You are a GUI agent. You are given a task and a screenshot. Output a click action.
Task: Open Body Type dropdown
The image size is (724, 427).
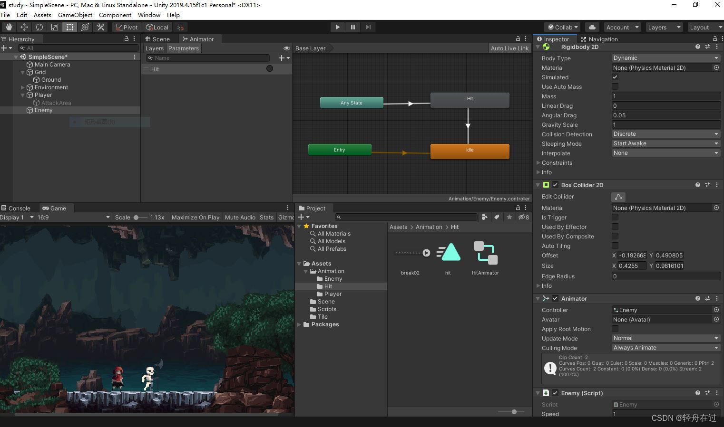[666, 58]
